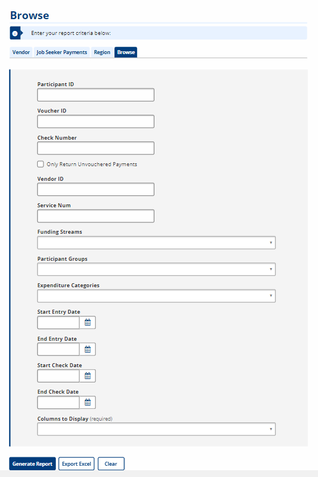Screen dimensions: 318x477
Task: Open the End Entry Date calendar picker
Action: 88,349
